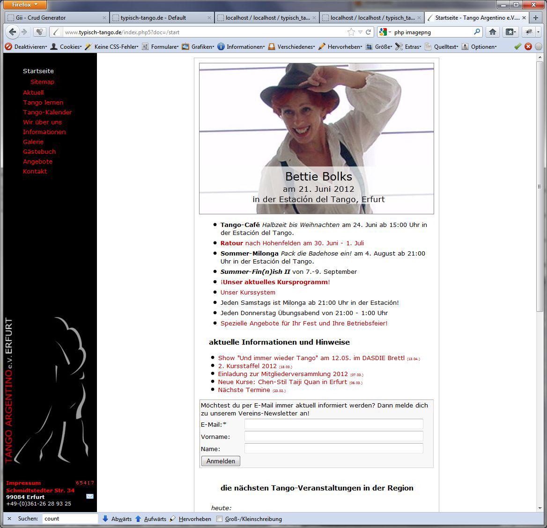Click the envelope email icon in sidebar

[90, 496]
